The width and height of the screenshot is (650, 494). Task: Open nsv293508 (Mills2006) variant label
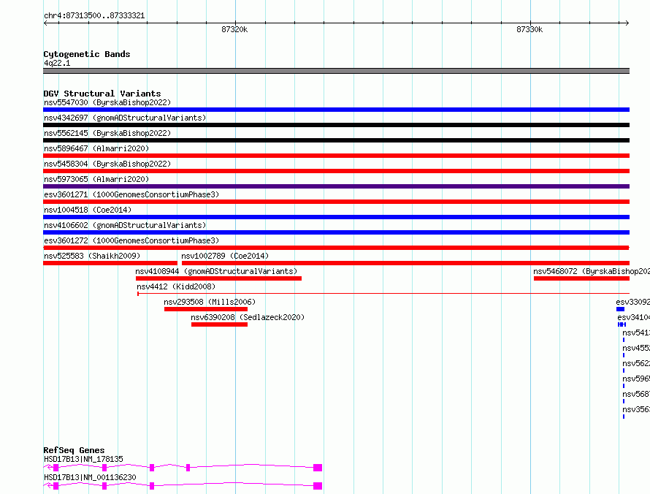(210, 302)
